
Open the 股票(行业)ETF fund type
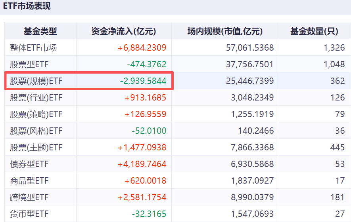point(36,98)
